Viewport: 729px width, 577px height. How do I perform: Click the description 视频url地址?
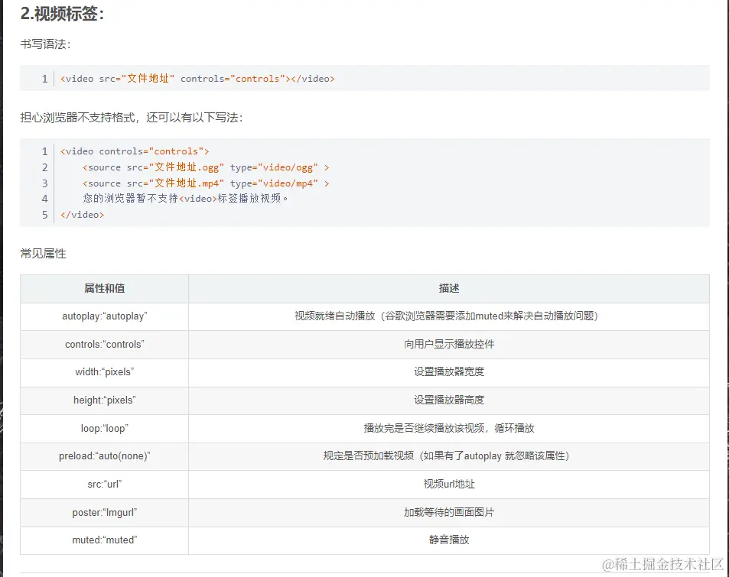click(449, 484)
